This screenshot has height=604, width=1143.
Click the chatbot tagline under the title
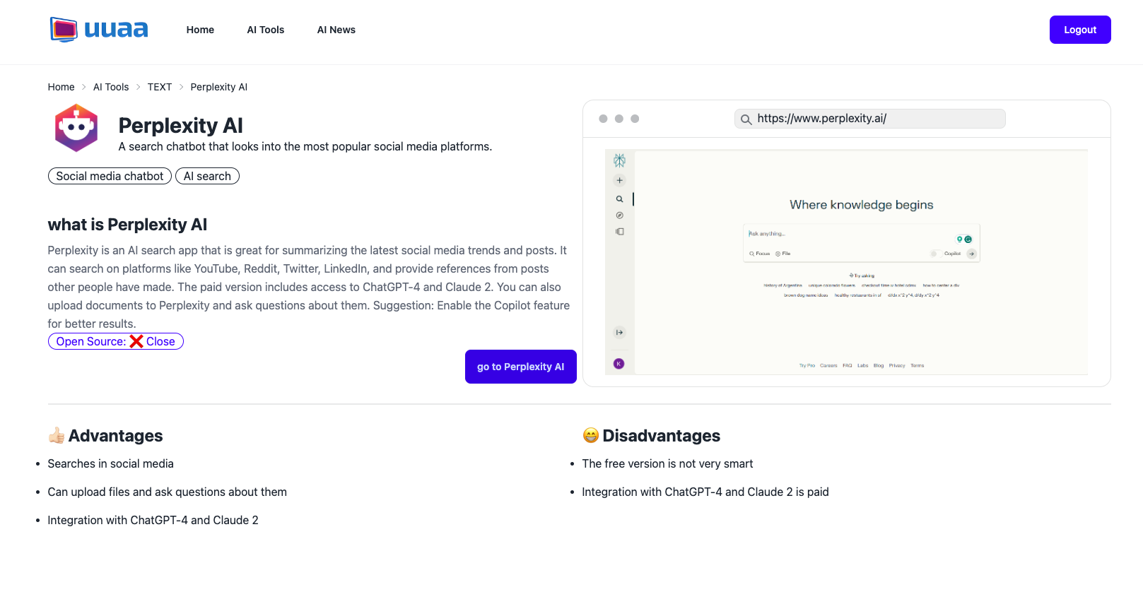pos(305,147)
